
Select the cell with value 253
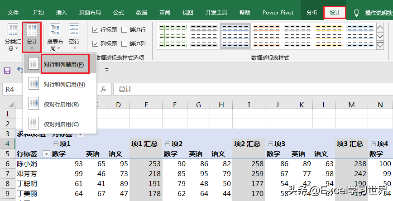click(x=146, y=164)
